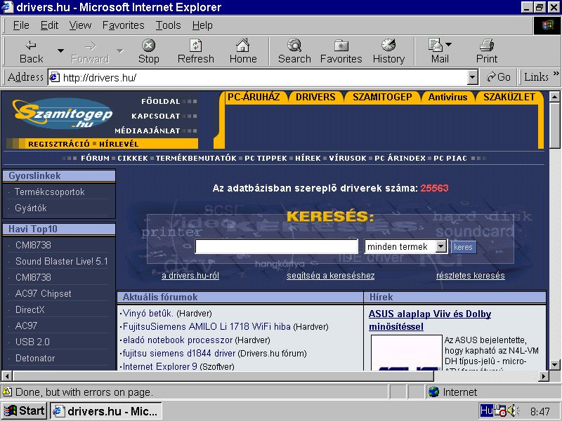Open the 'Vinyó betűk.' forum topic

[x=148, y=314]
